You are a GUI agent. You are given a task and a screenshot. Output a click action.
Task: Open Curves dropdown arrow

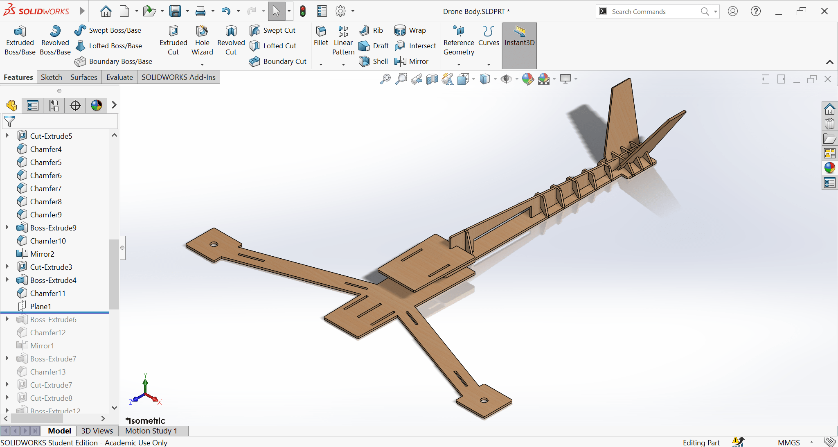tap(489, 64)
